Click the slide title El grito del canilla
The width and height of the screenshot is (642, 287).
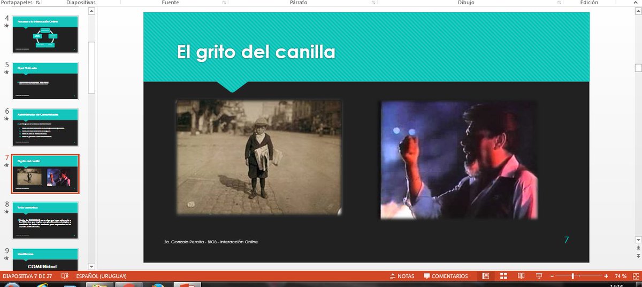[256, 52]
